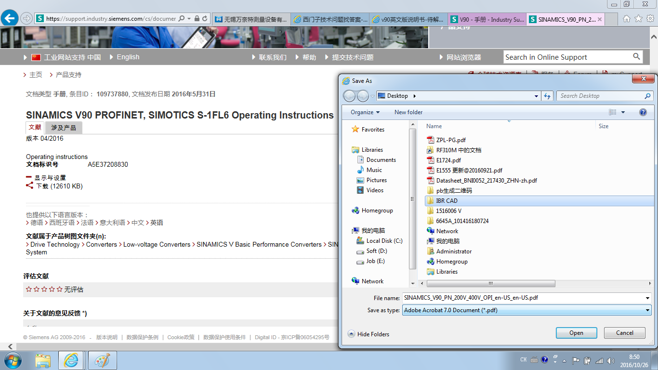Open Save As dialog help icon
The height and width of the screenshot is (370, 658).
(643, 112)
